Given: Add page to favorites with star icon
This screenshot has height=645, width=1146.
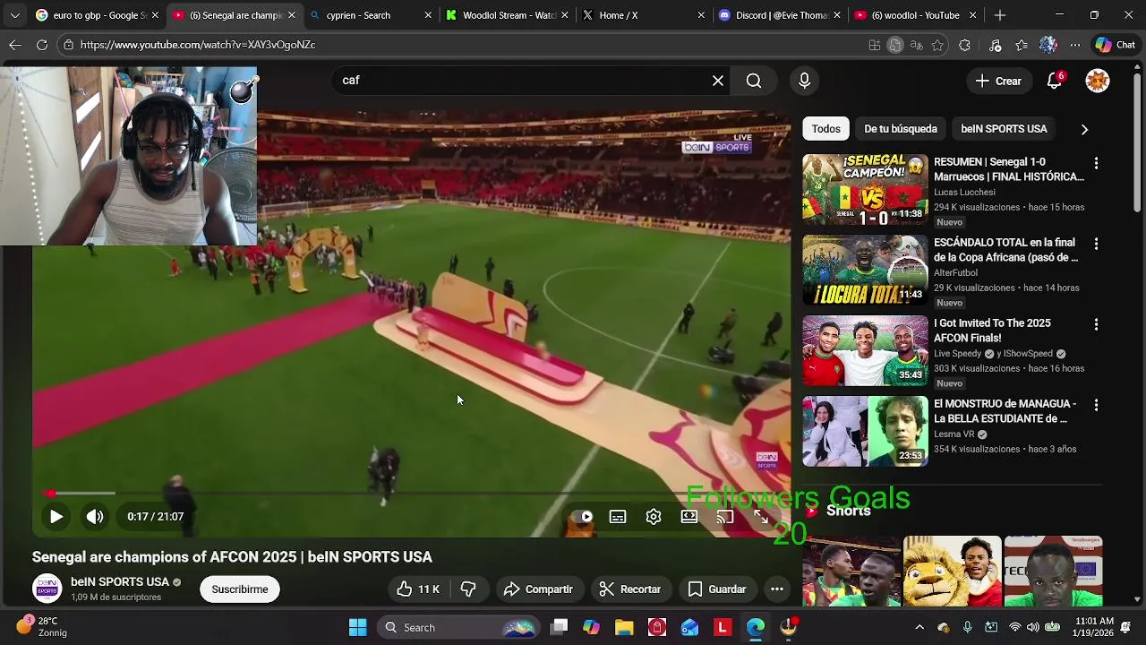Looking at the screenshot, I should (937, 45).
